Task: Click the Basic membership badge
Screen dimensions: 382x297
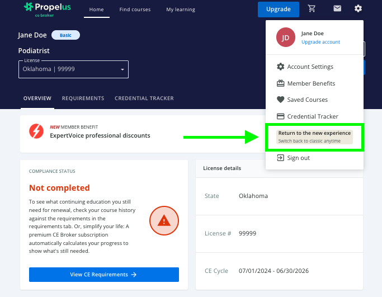Action: tap(65, 35)
